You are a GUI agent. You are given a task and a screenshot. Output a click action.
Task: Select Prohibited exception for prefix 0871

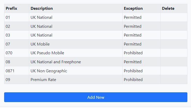click(x=133, y=71)
